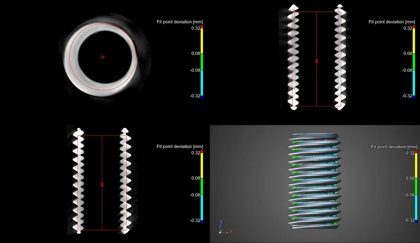Select the green band in 3D view legend
Viewport: 420px width, 243px height.
[x=416, y=187]
